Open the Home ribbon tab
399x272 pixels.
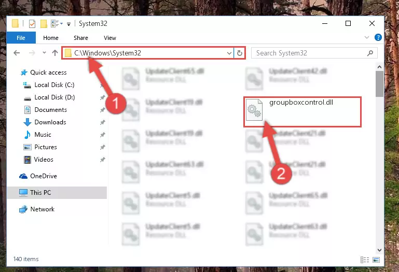tap(51, 38)
